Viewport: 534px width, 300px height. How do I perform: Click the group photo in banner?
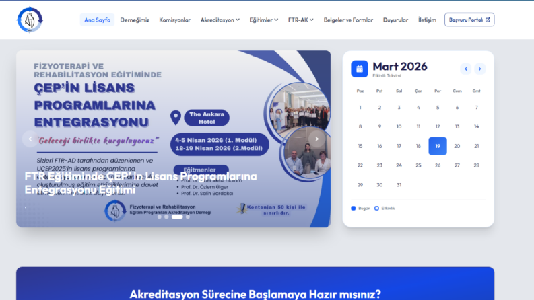(300, 109)
